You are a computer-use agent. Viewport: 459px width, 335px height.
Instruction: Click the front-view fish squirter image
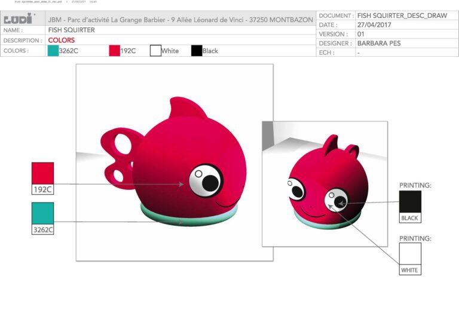325,184
